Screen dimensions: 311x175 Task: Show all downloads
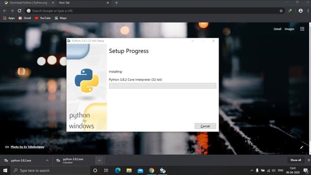click(x=295, y=160)
